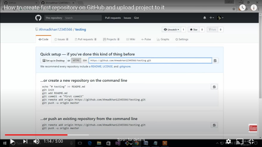This screenshot has height=147, width=262.
Task: Open Microsoft Edge in the taskbar
Action: pyautogui.click(x=90, y=143)
